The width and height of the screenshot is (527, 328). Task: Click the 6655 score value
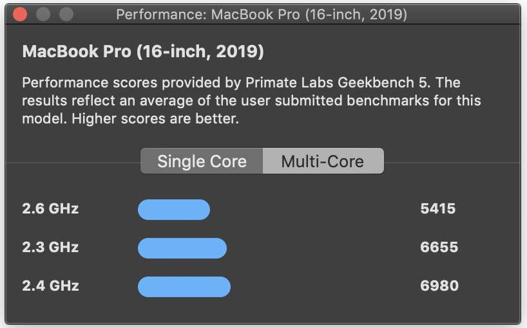click(439, 248)
